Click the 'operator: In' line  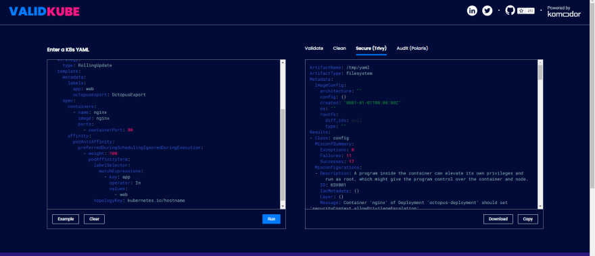(125, 183)
